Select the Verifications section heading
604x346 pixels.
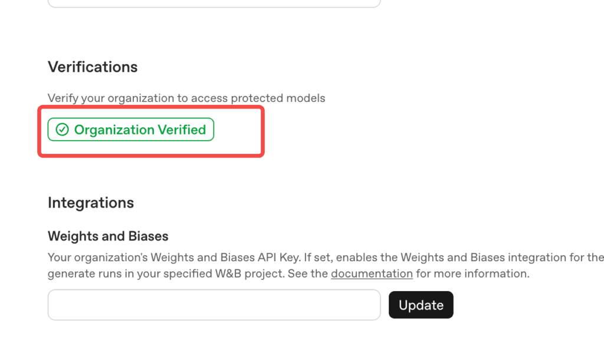coord(93,67)
